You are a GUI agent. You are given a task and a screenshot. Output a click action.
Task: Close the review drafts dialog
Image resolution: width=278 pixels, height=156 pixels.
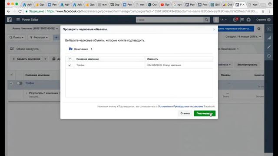click(214, 29)
